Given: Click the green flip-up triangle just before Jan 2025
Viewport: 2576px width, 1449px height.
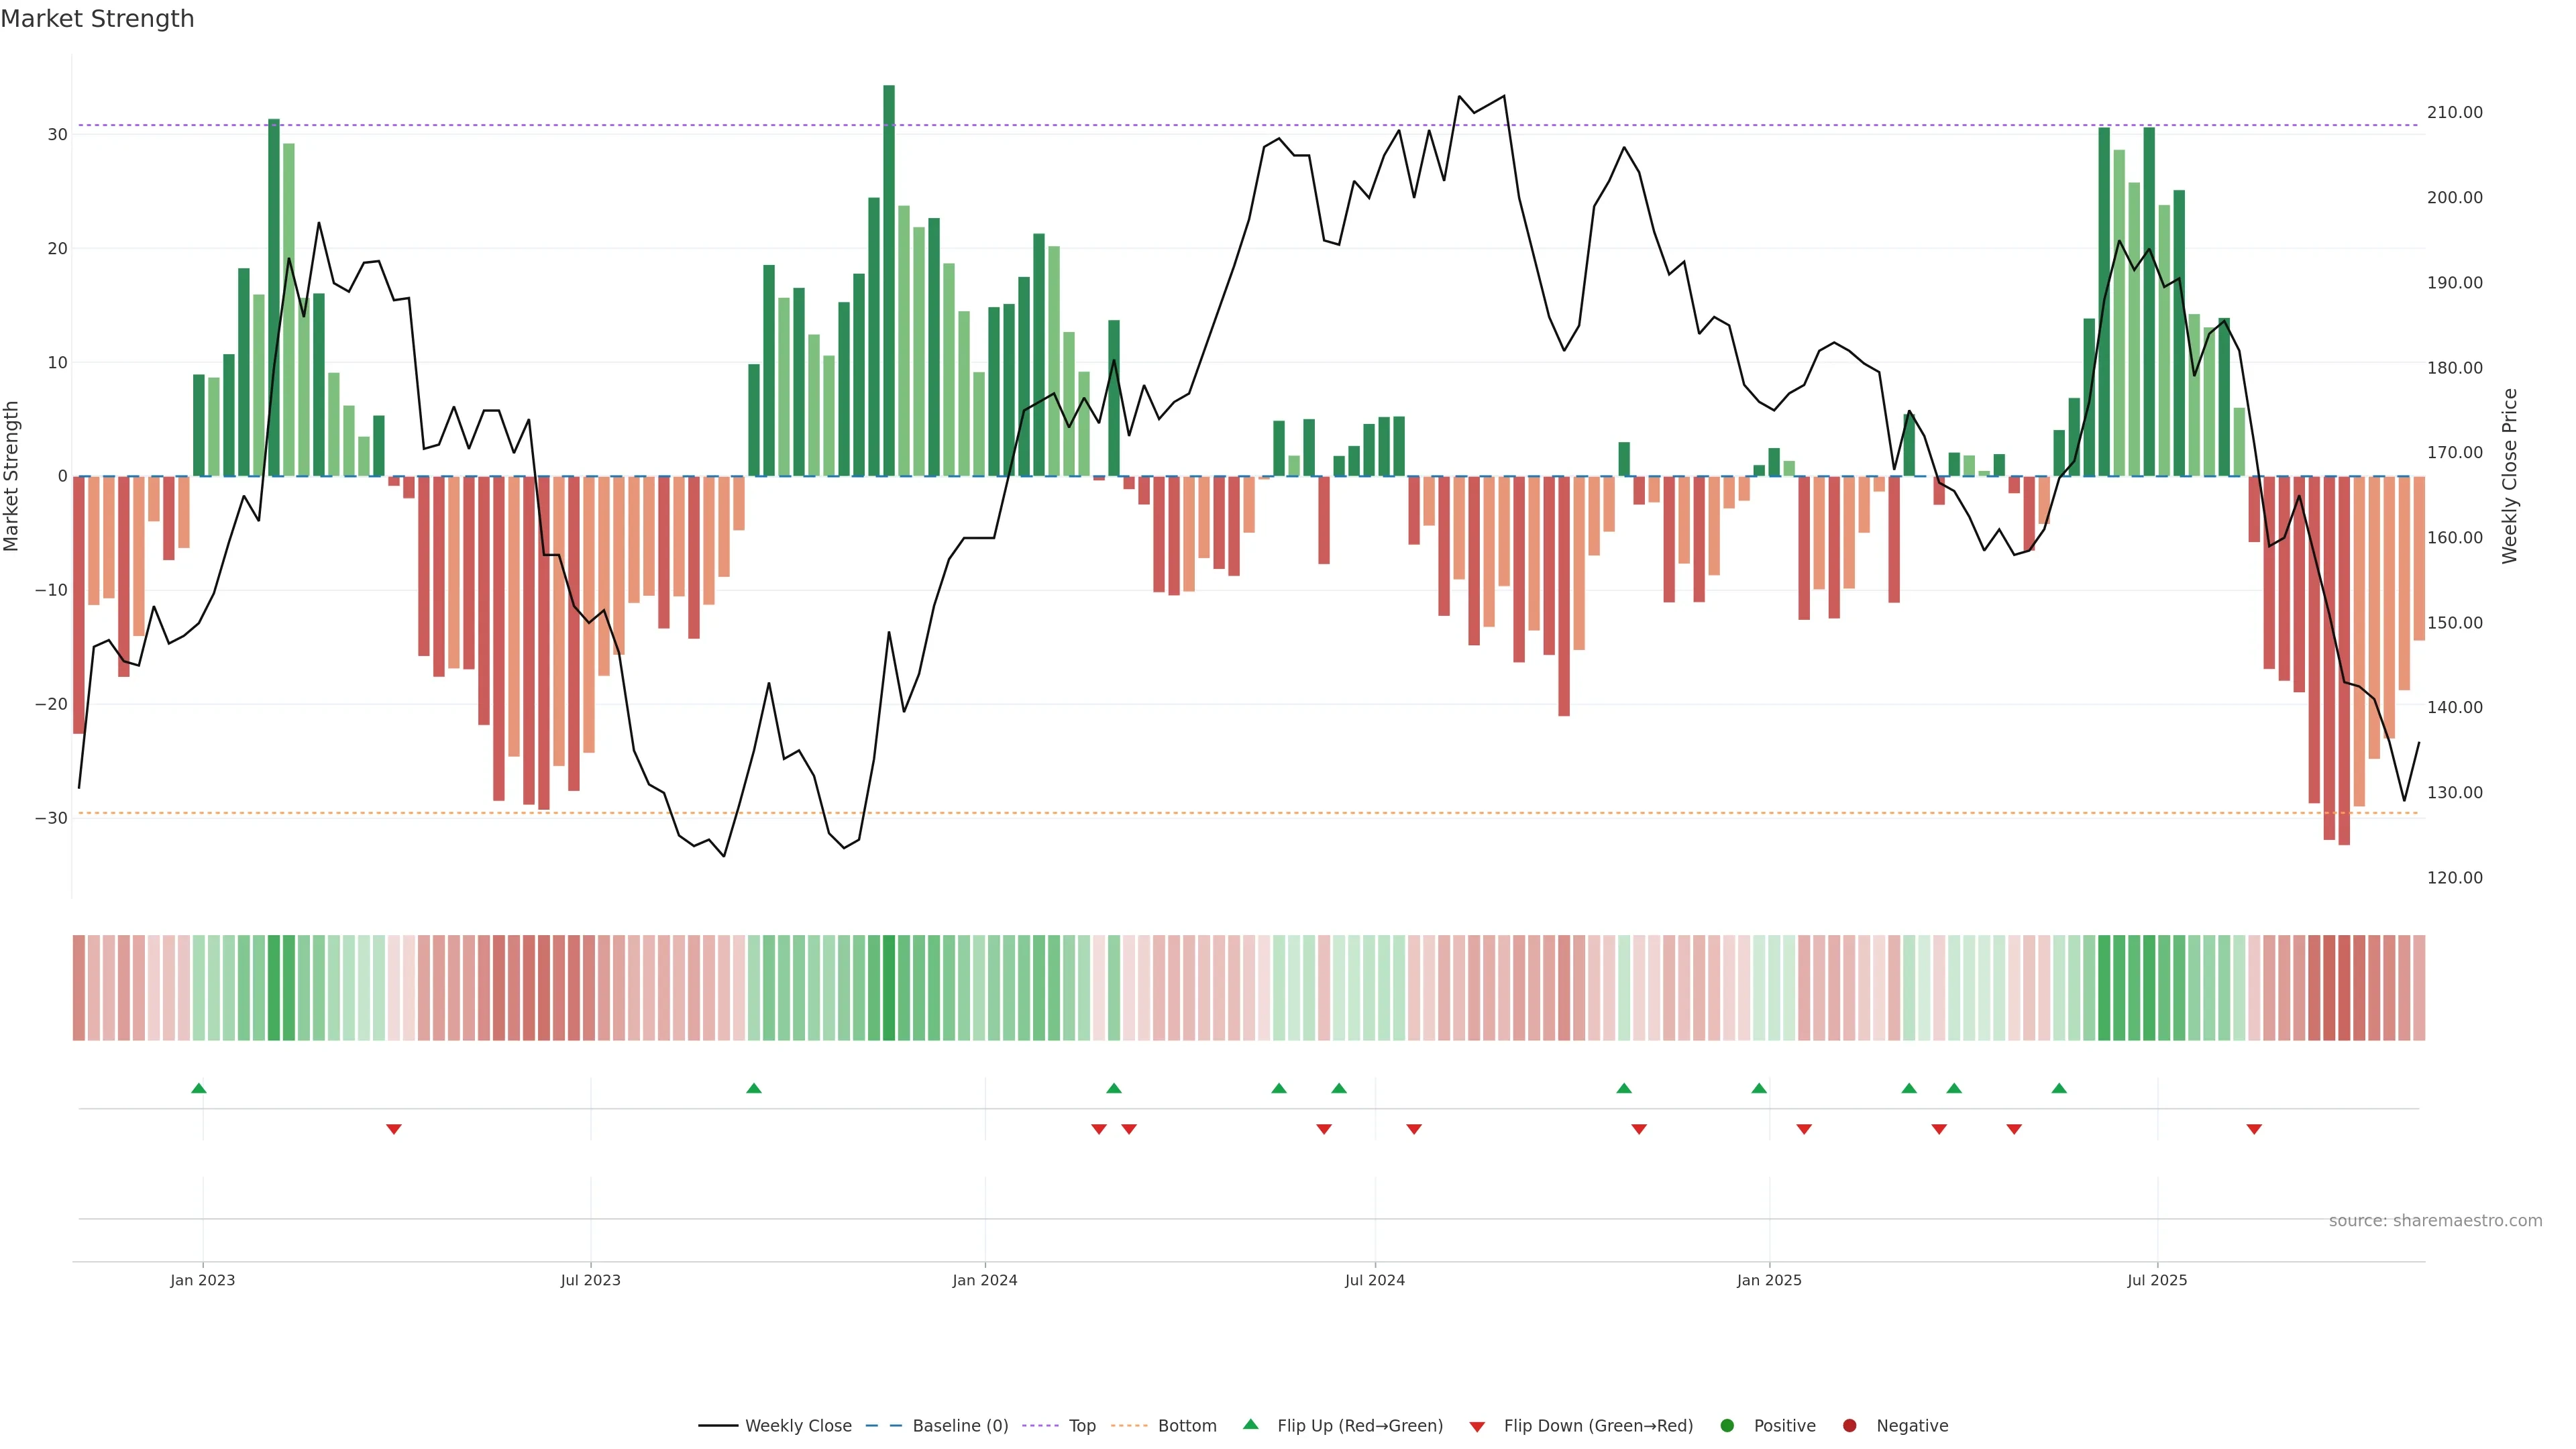Looking at the screenshot, I should tap(1759, 1088).
